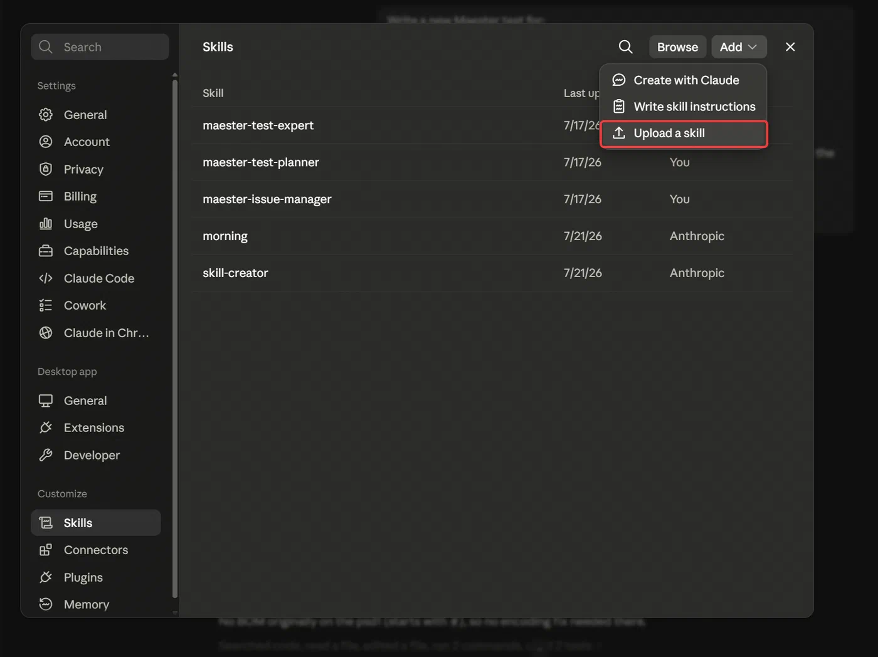Open the maester-test-expert skill row
This screenshot has width=878, height=657.
pyautogui.click(x=492, y=125)
